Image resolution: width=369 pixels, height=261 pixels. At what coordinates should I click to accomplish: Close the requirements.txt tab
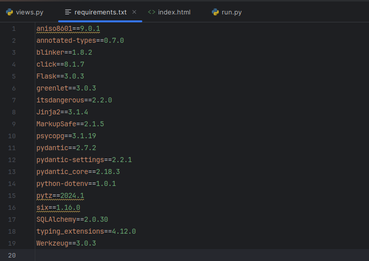(x=134, y=12)
